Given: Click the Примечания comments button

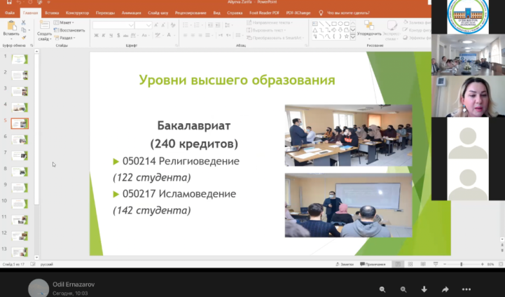Looking at the screenshot, I should pyautogui.click(x=373, y=264).
